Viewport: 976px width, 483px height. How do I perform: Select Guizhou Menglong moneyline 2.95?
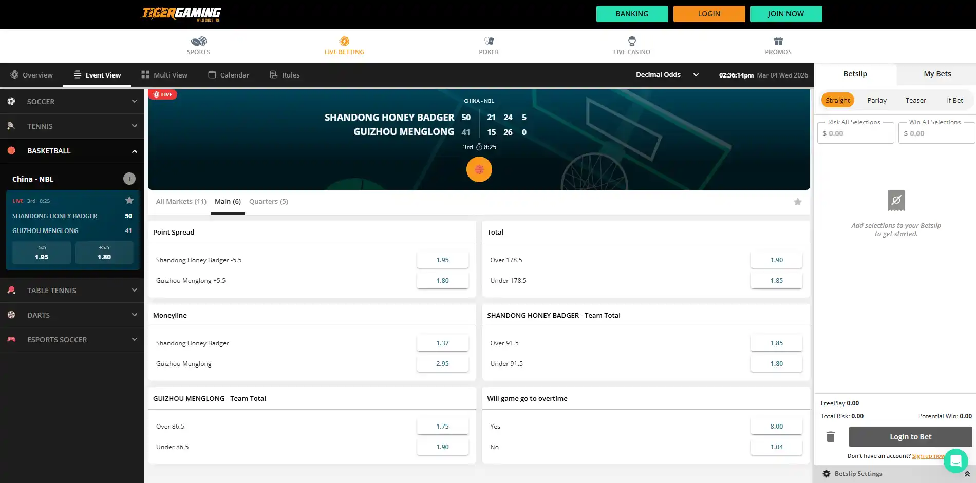(x=442, y=363)
